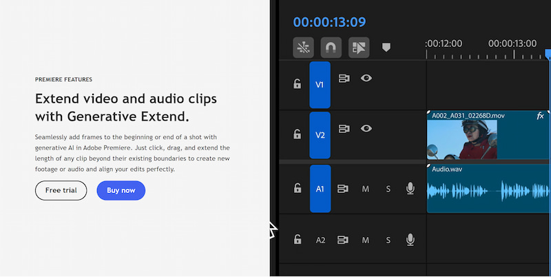Click the 00:00:13:09 playhead timecode
The height and width of the screenshot is (277, 551).
tap(329, 22)
